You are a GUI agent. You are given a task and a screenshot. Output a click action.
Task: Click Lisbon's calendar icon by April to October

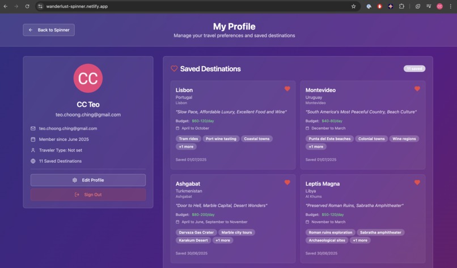click(x=177, y=128)
